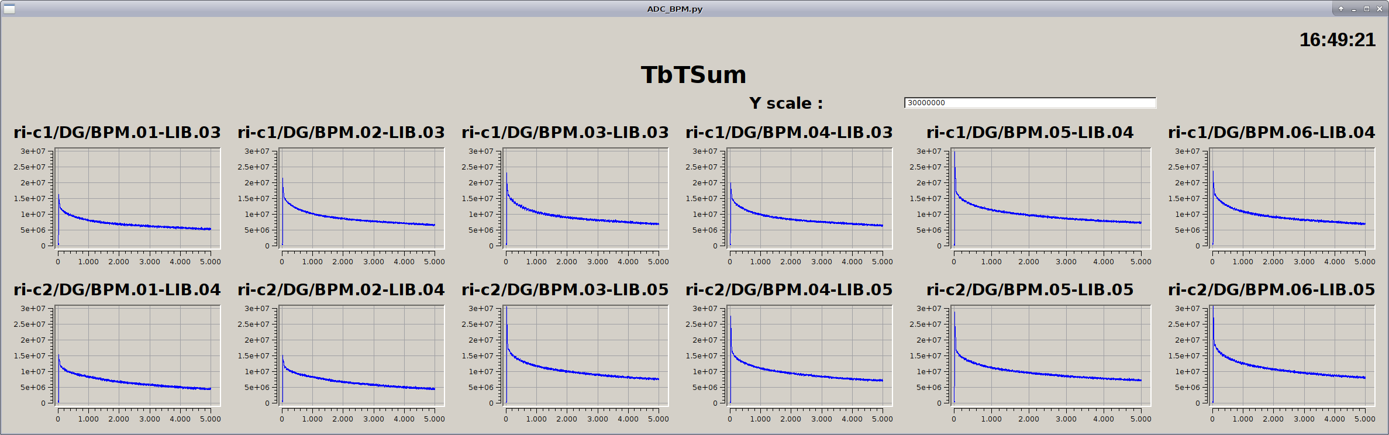Click inside the ri-c2/DG/BPM.04-LIB.05 graph
Screen dimensions: 1389x435
click(809, 355)
